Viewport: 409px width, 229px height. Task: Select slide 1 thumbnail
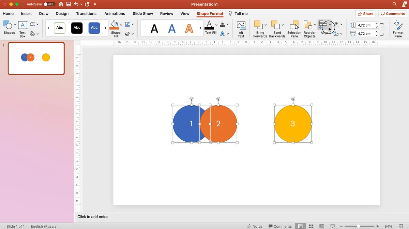[36, 58]
